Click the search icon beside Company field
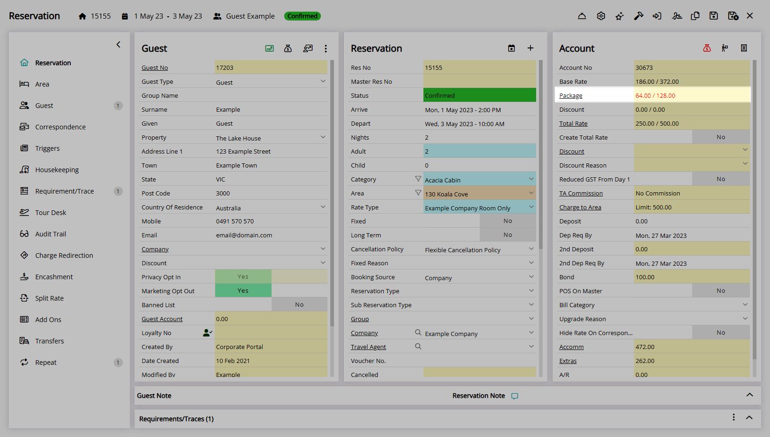Screen dimensions: 770x437 [x=418, y=332]
